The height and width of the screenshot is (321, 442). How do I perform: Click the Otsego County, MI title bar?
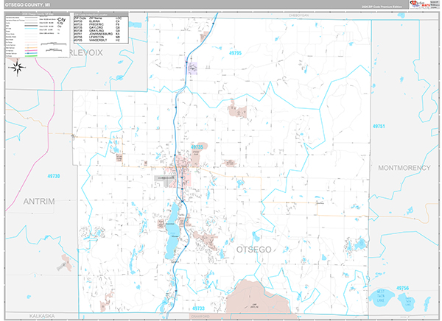[206, 4]
